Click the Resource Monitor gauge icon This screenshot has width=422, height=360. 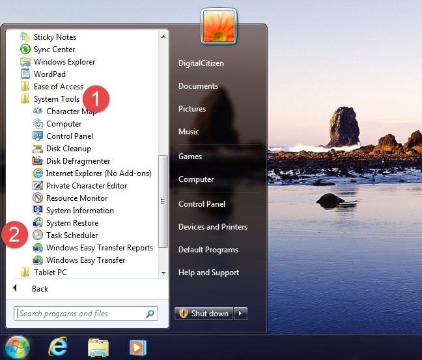pyautogui.click(x=38, y=198)
